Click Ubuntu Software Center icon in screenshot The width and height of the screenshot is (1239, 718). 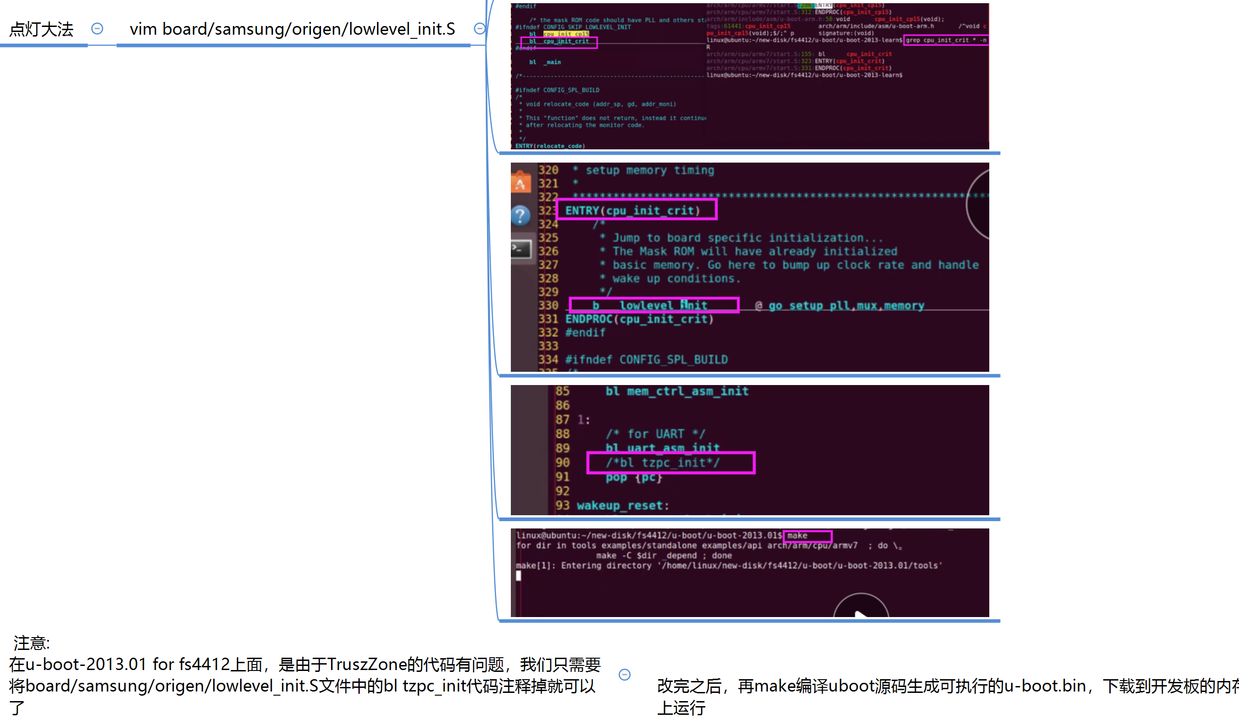click(x=521, y=182)
